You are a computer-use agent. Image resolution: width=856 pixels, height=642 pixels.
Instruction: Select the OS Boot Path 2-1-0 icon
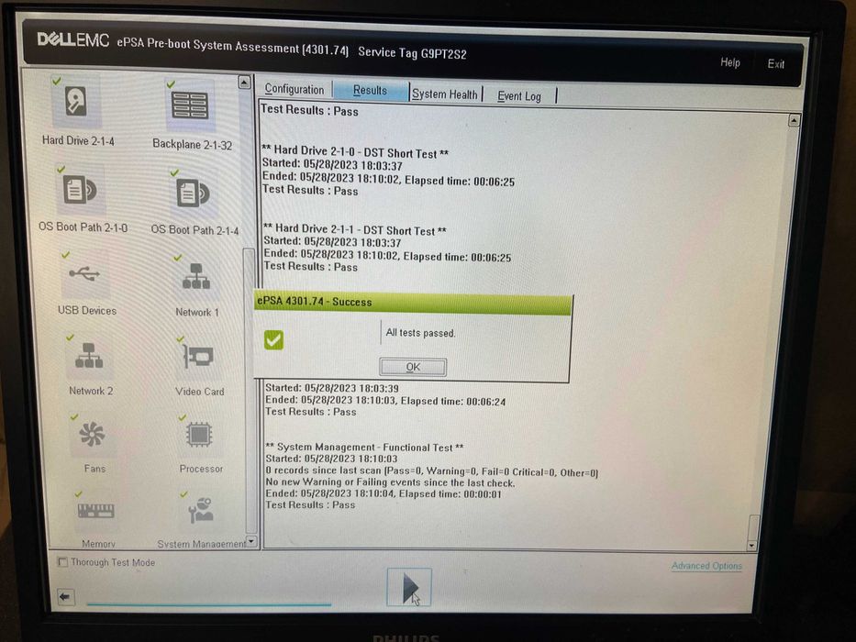point(80,191)
